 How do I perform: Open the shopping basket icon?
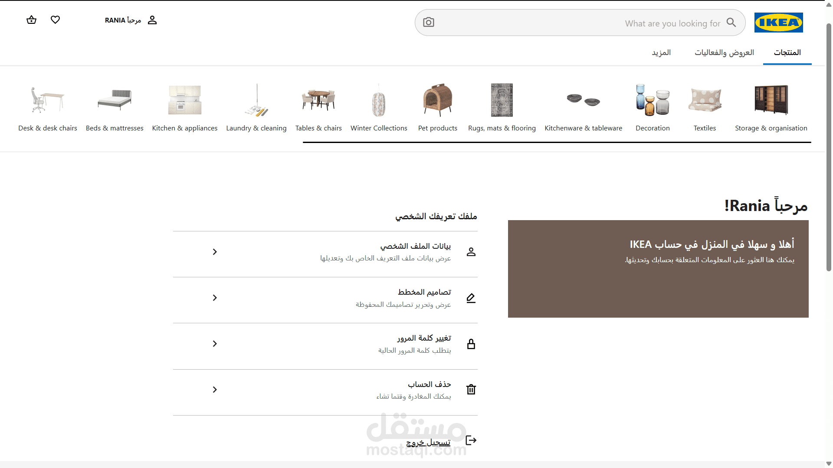(31, 20)
